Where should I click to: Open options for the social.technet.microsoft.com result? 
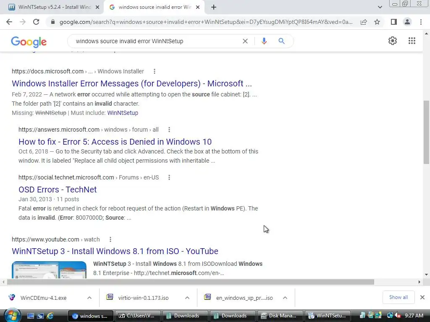[x=169, y=177]
